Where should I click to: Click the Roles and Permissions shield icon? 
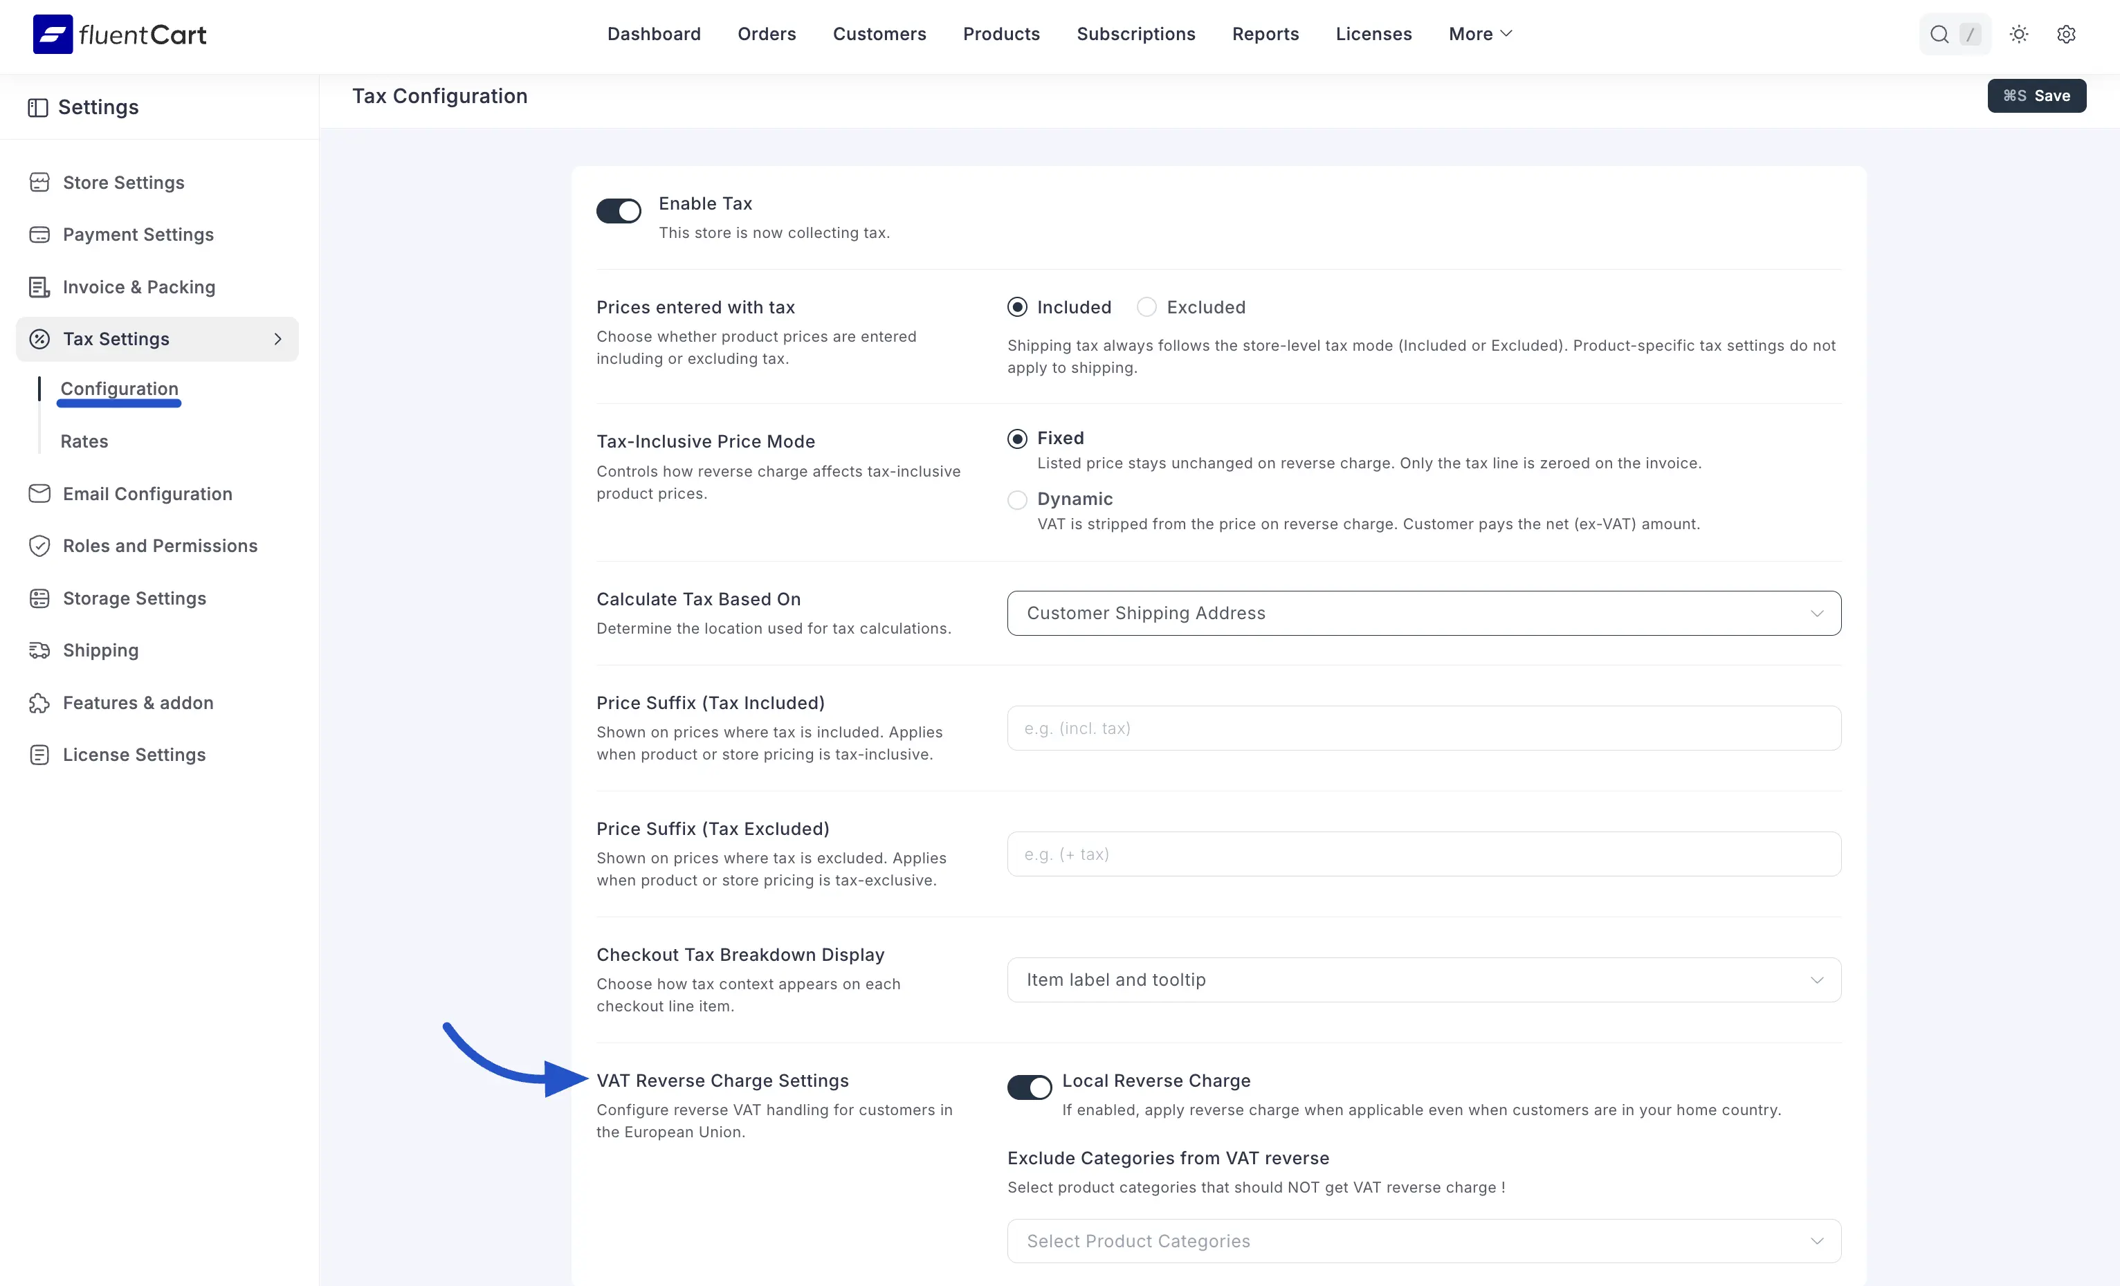[x=39, y=546]
